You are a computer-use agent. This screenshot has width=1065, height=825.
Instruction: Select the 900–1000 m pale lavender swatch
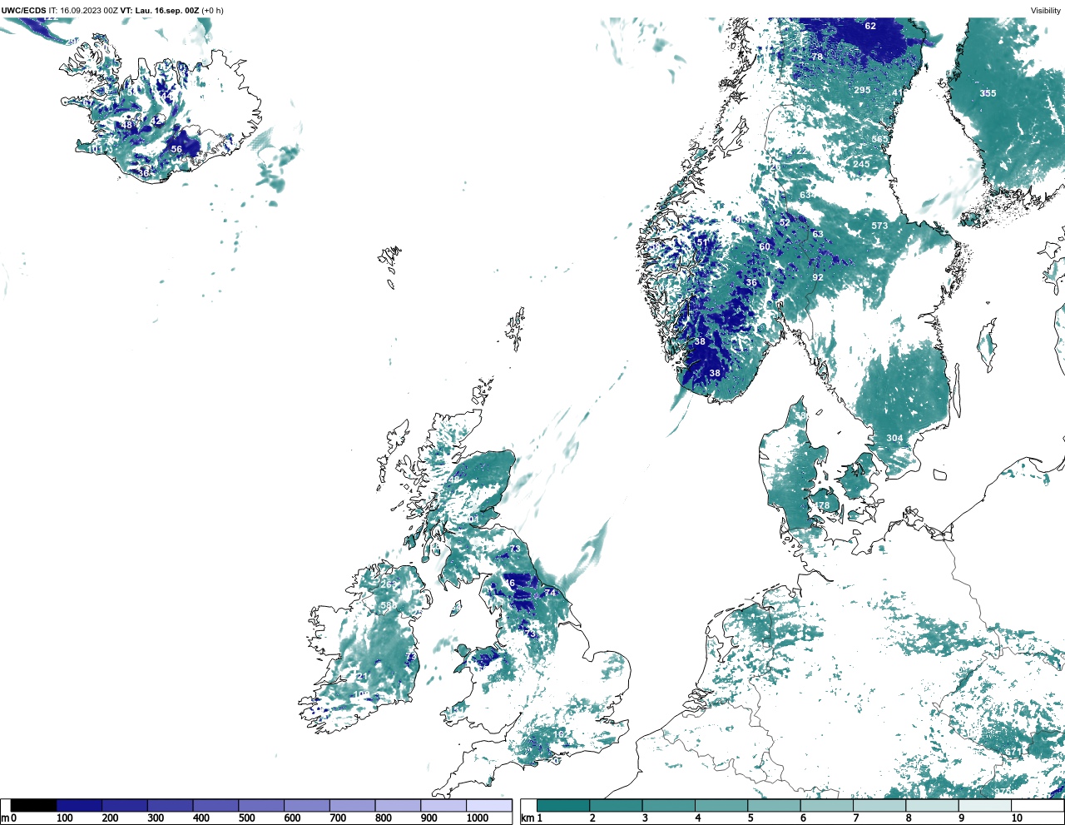coord(443,805)
